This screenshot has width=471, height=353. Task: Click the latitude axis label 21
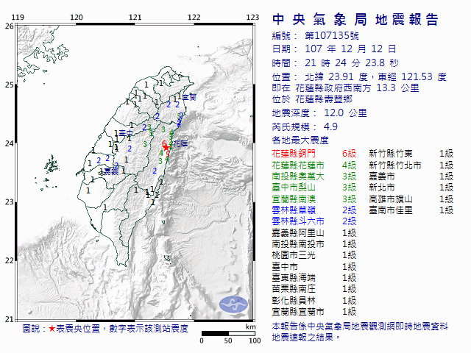9,319
